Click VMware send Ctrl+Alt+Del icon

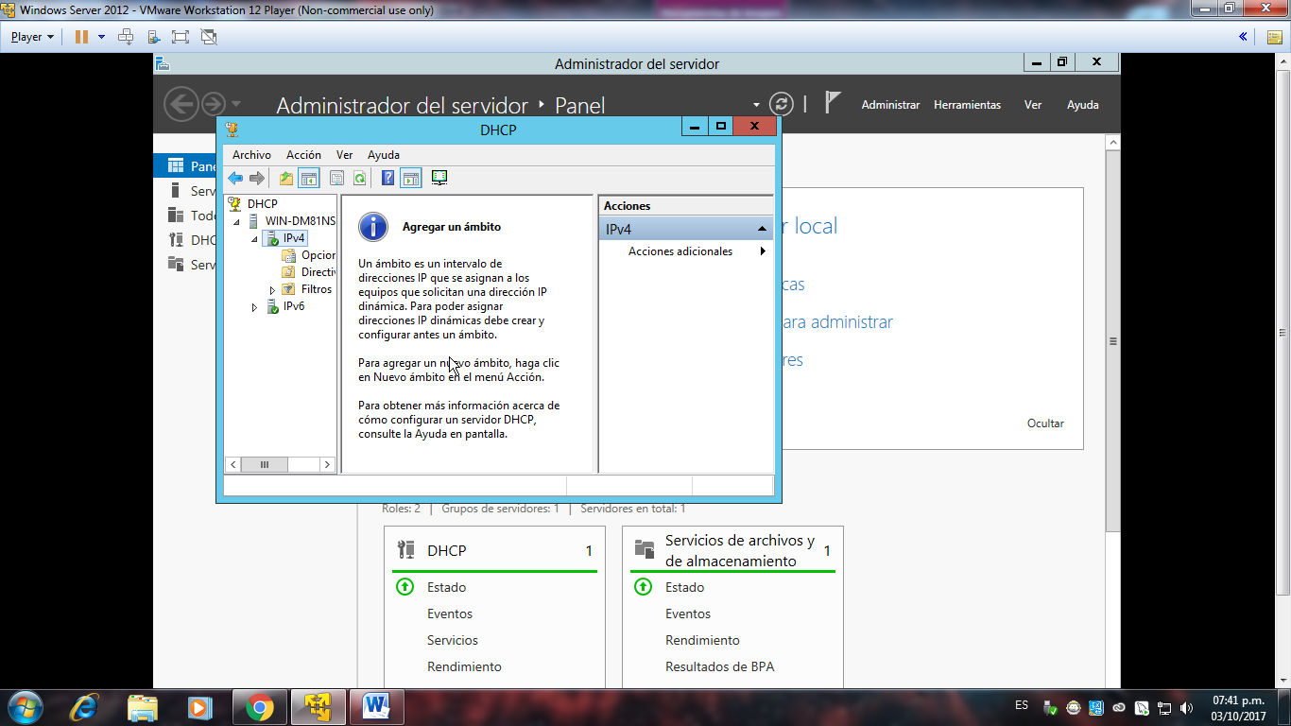tap(126, 37)
